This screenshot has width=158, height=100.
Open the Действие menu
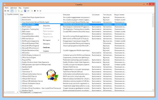pyautogui.click(x=14, y=8)
